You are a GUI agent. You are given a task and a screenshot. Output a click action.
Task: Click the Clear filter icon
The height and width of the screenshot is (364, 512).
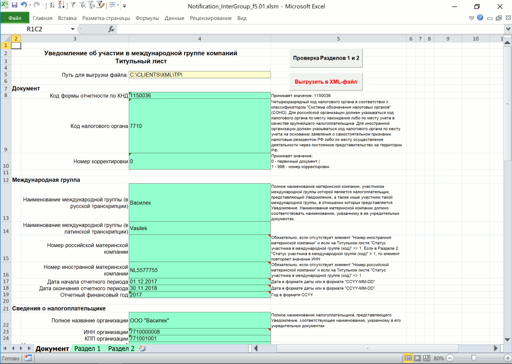pos(82,5)
